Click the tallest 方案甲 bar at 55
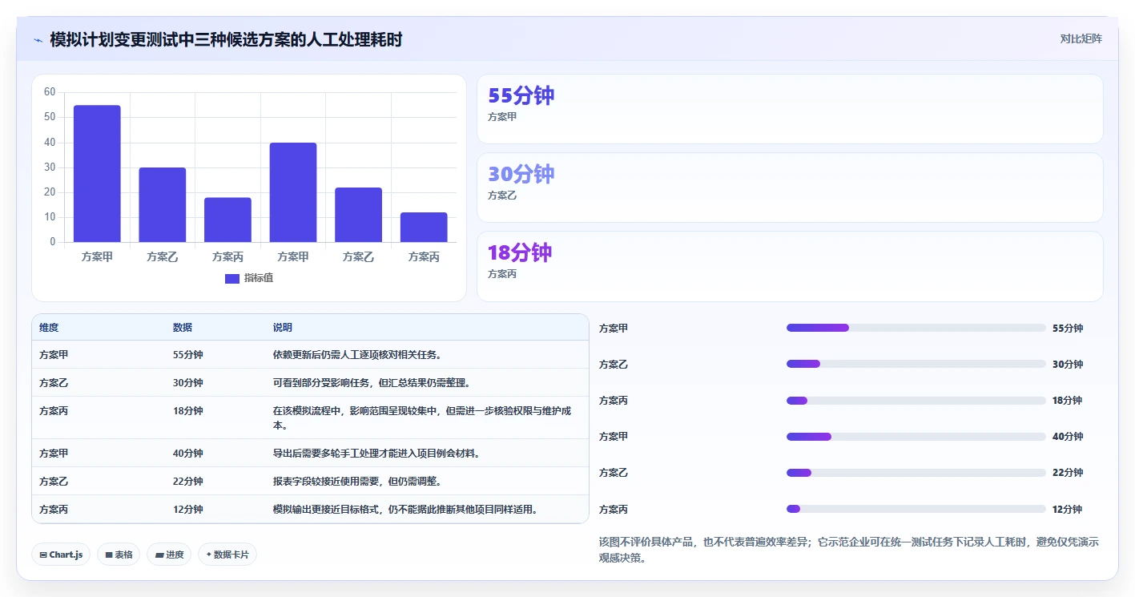The height and width of the screenshot is (597, 1135). (97, 173)
